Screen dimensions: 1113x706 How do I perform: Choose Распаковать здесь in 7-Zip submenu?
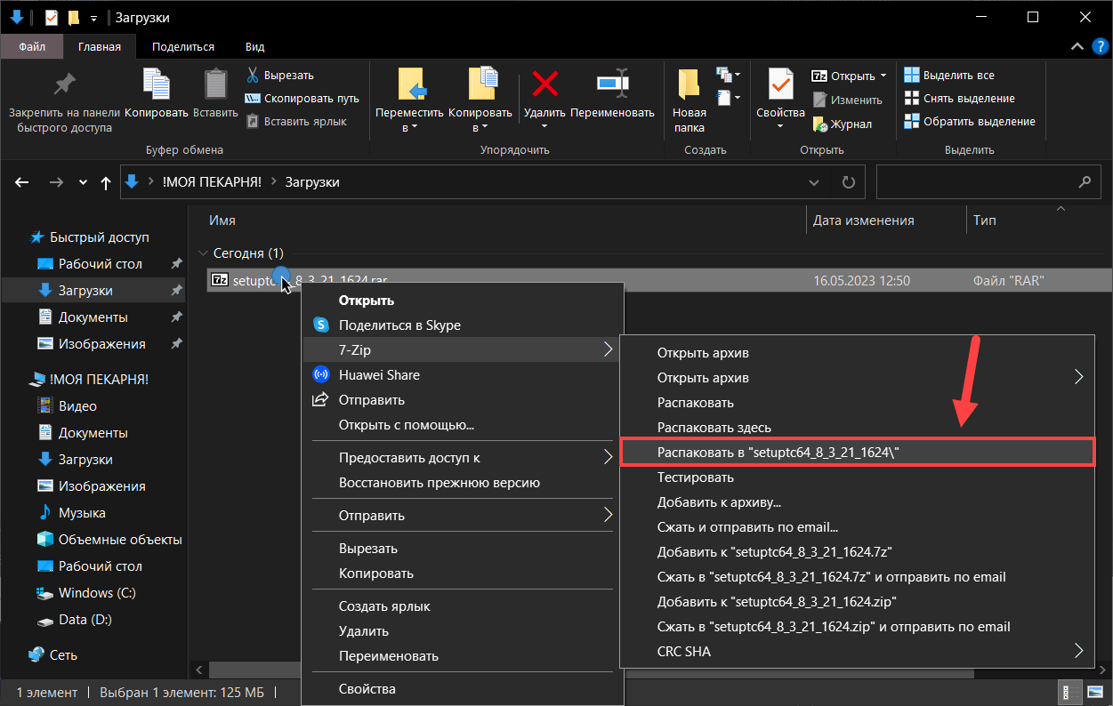(714, 428)
